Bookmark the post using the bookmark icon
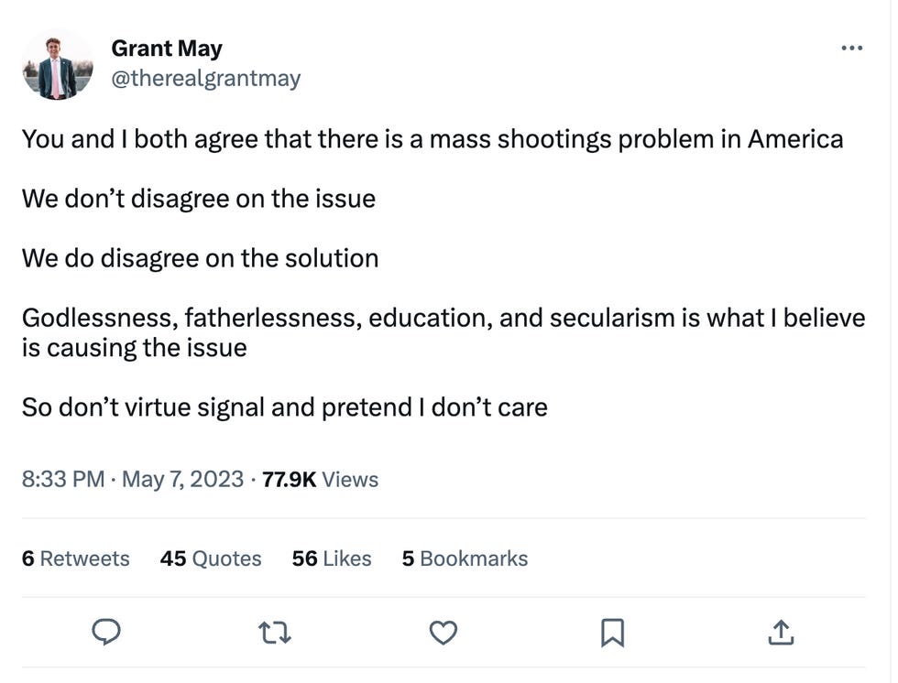Viewport: 898px width, 683px height. point(612,633)
